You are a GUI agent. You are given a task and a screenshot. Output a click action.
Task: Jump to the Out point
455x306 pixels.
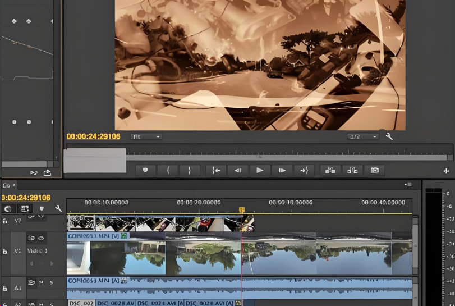pos(304,170)
